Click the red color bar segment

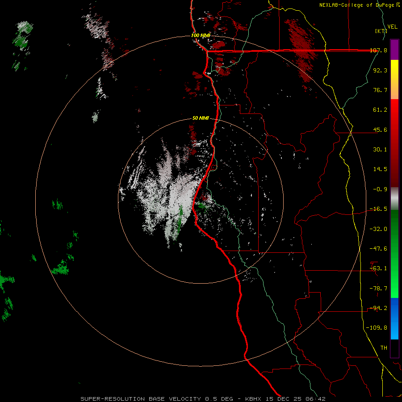coord(394,143)
